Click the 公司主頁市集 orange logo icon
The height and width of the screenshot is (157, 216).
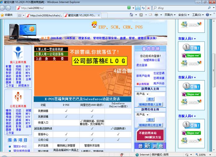[x=18, y=96]
